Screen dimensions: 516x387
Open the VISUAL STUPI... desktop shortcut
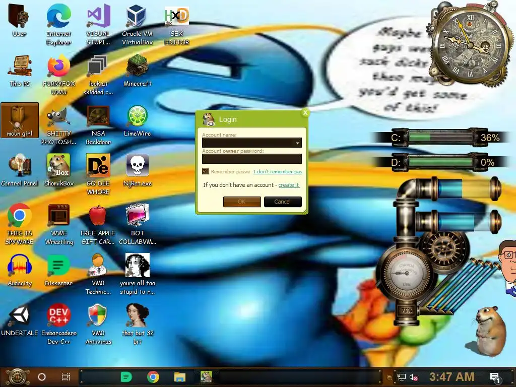click(x=98, y=25)
